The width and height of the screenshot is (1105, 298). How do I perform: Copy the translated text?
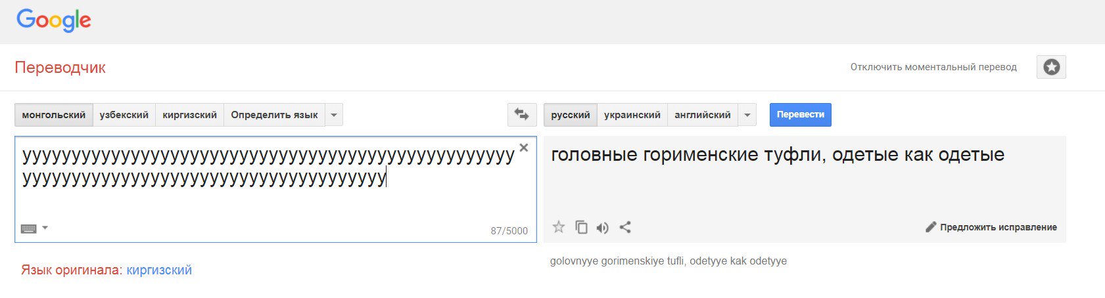(581, 227)
